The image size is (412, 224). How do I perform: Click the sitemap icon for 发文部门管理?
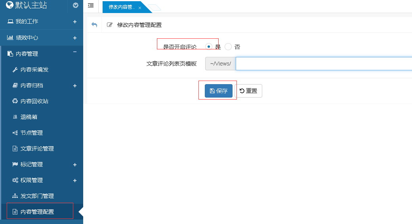pyautogui.click(x=15, y=196)
